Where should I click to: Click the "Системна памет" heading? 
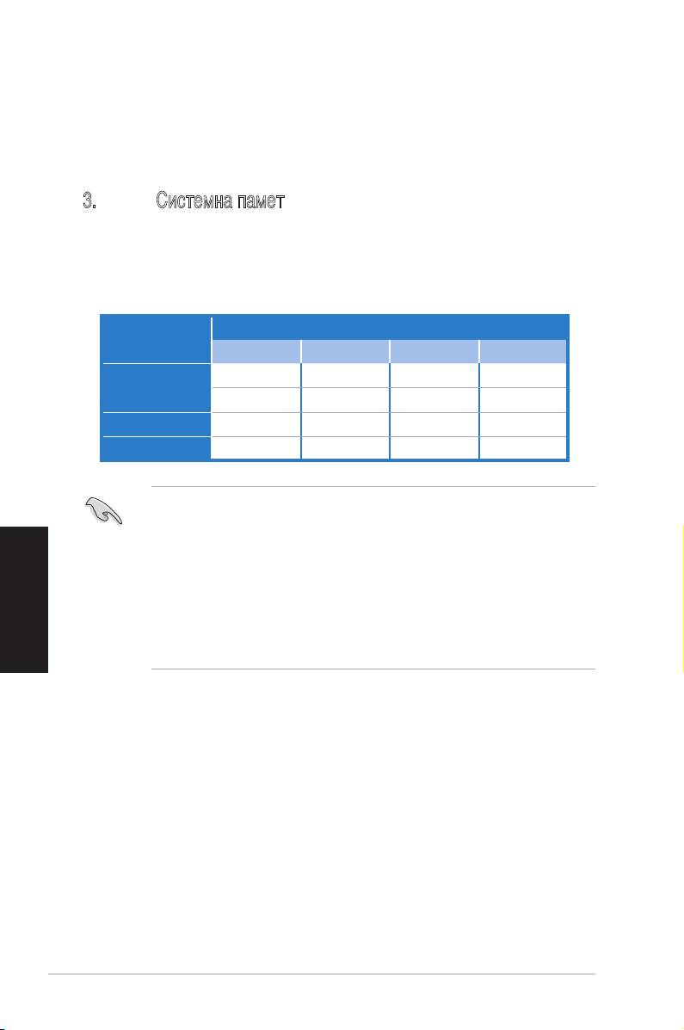(220, 202)
